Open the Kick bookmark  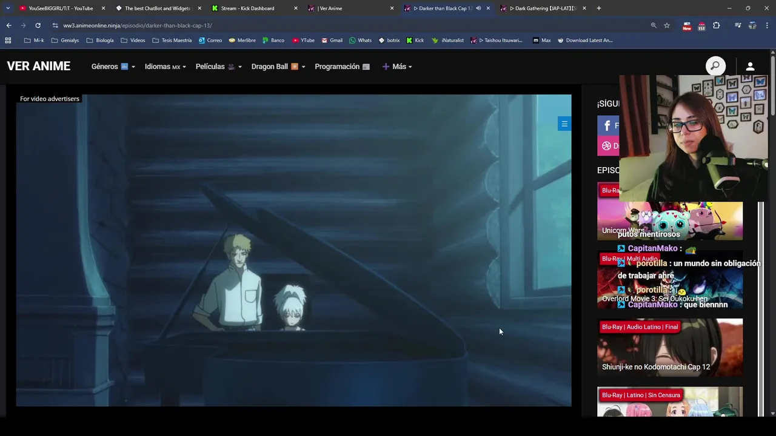tap(415, 41)
